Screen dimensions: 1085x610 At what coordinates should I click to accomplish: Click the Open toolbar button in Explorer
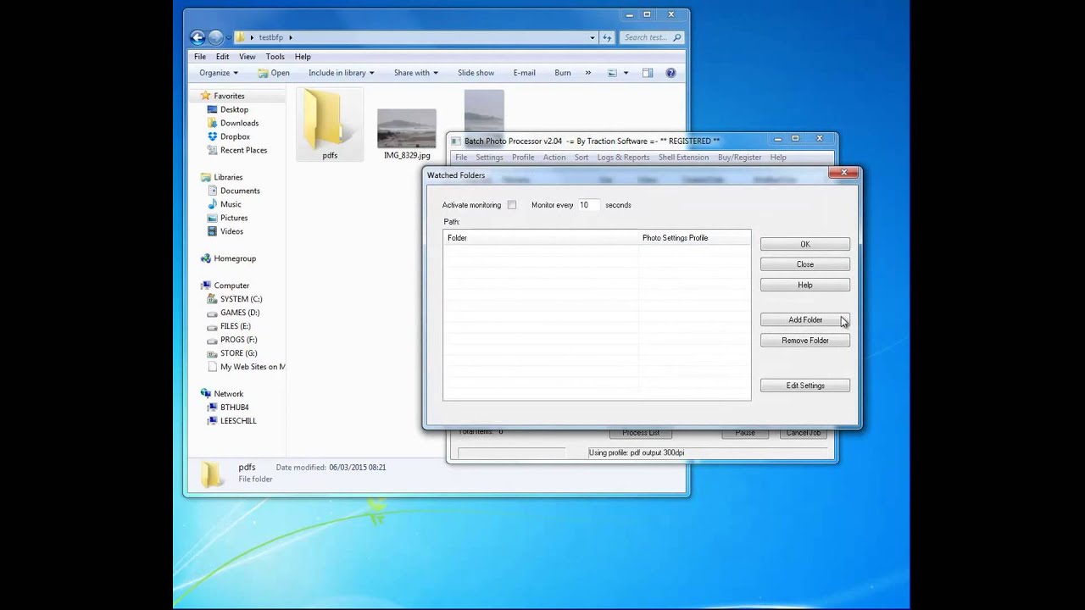click(274, 73)
